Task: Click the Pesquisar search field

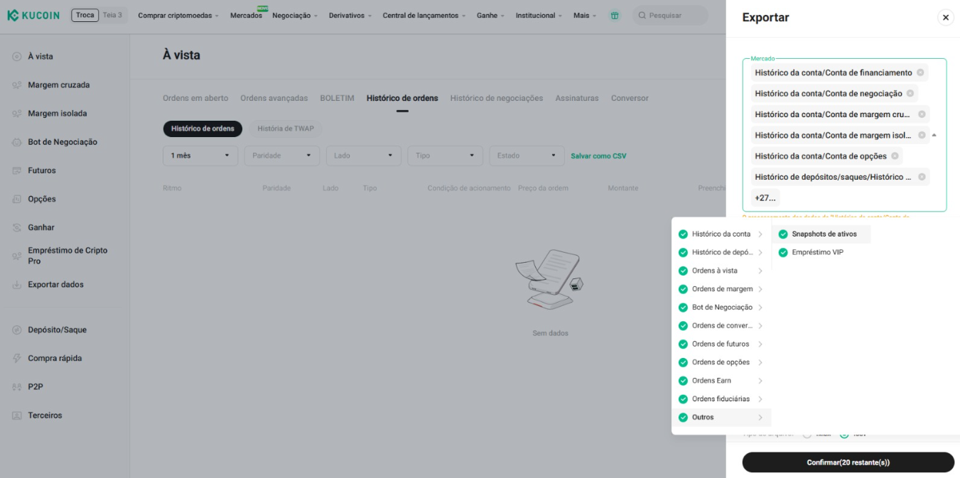Action: pos(670,15)
